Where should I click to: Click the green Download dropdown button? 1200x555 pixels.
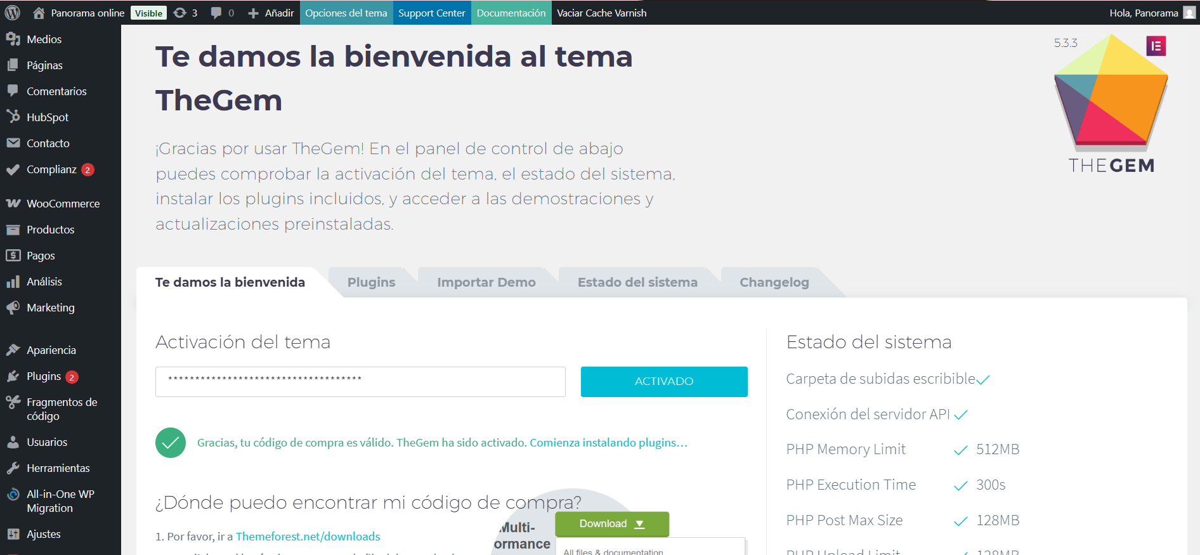pyautogui.click(x=611, y=524)
